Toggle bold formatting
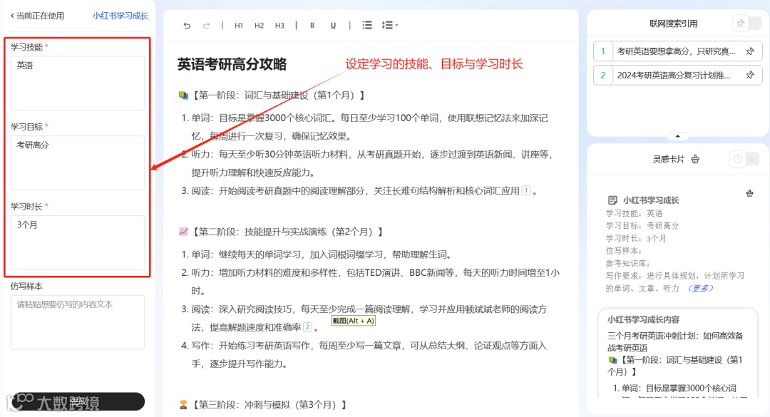The image size is (770, 417). click(312, 26)
